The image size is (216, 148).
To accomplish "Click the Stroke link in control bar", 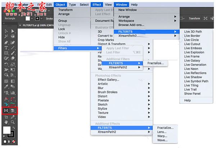I will (49, 18).
